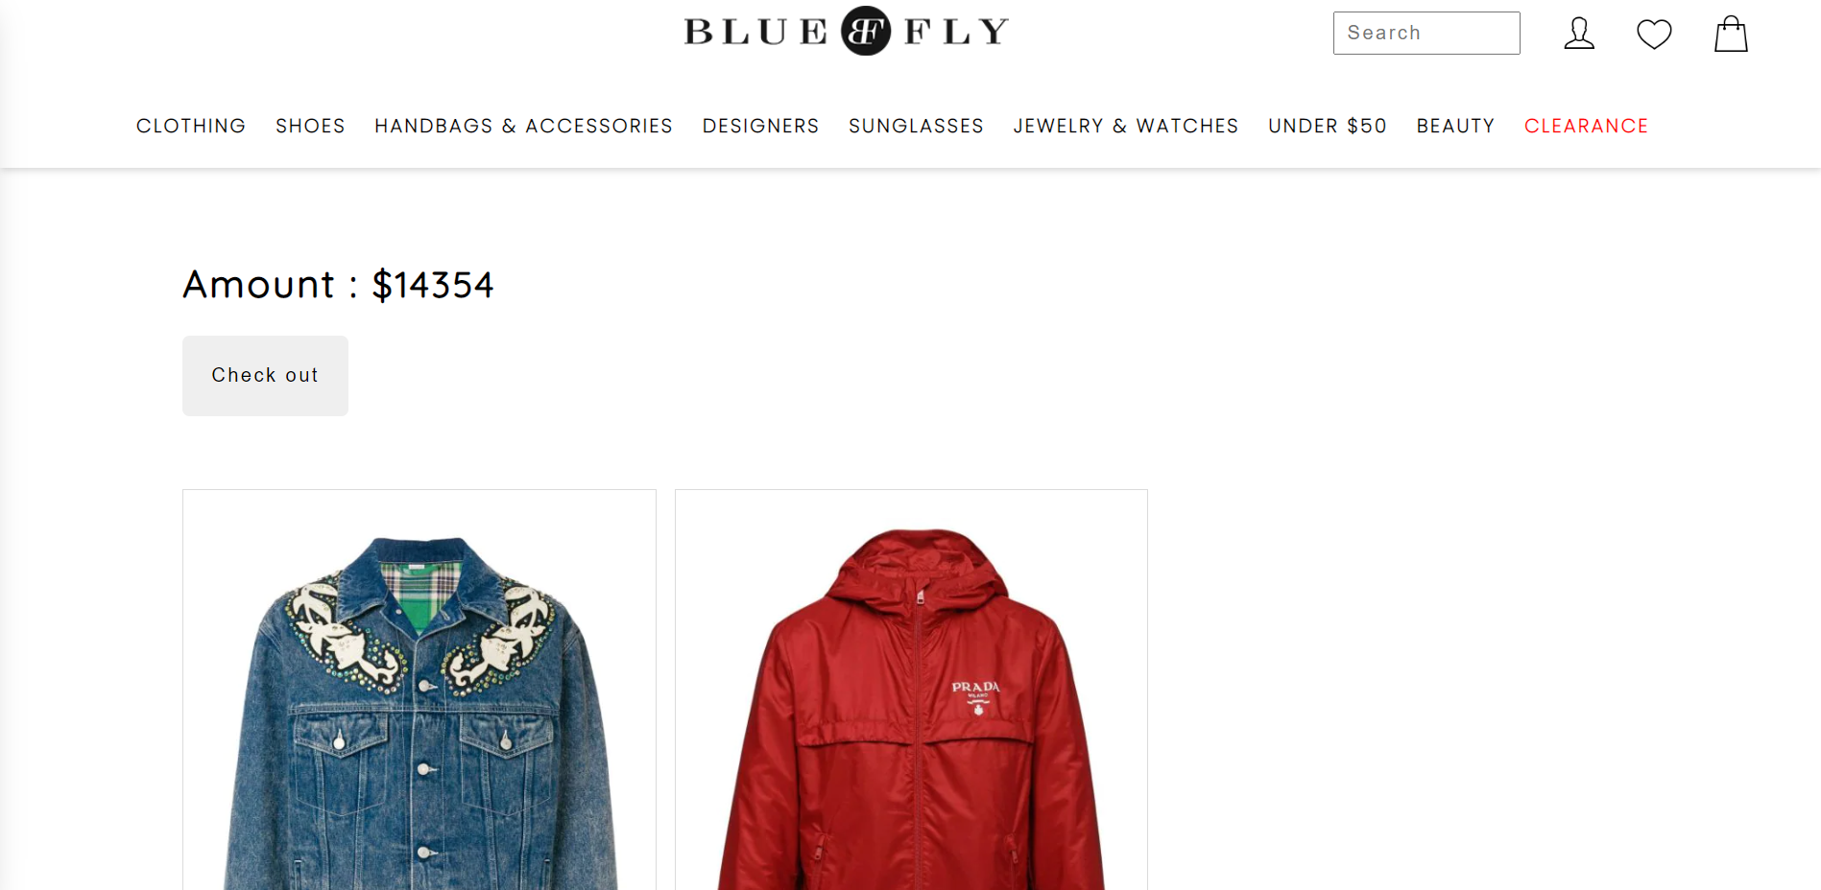Open the Beauty menu
Viewport: 1821px width, 890px height.
tap(1455, 126)
